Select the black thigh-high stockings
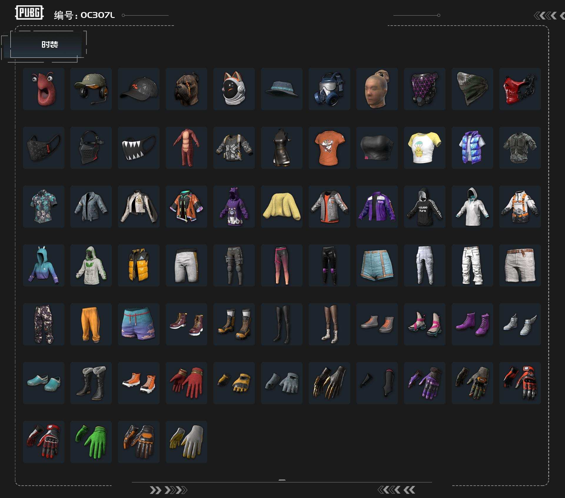Screen dimensions: 565x498 [x=282, y=324]
